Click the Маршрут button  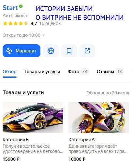tap(22, 51)
